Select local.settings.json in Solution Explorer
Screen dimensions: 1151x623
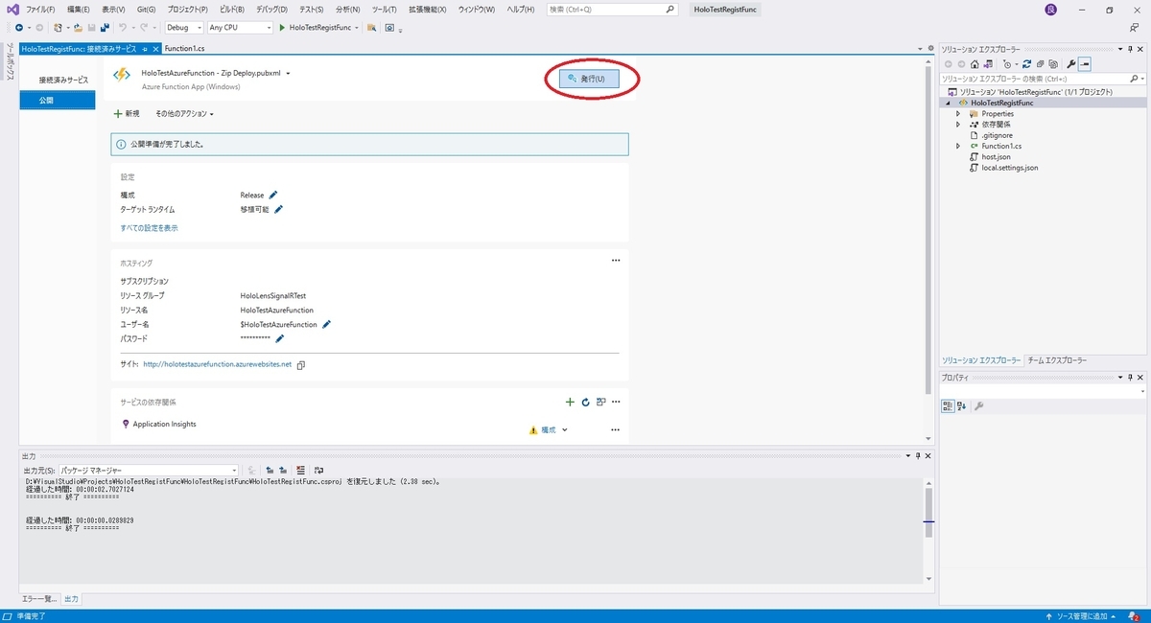tap(1009, 168)
